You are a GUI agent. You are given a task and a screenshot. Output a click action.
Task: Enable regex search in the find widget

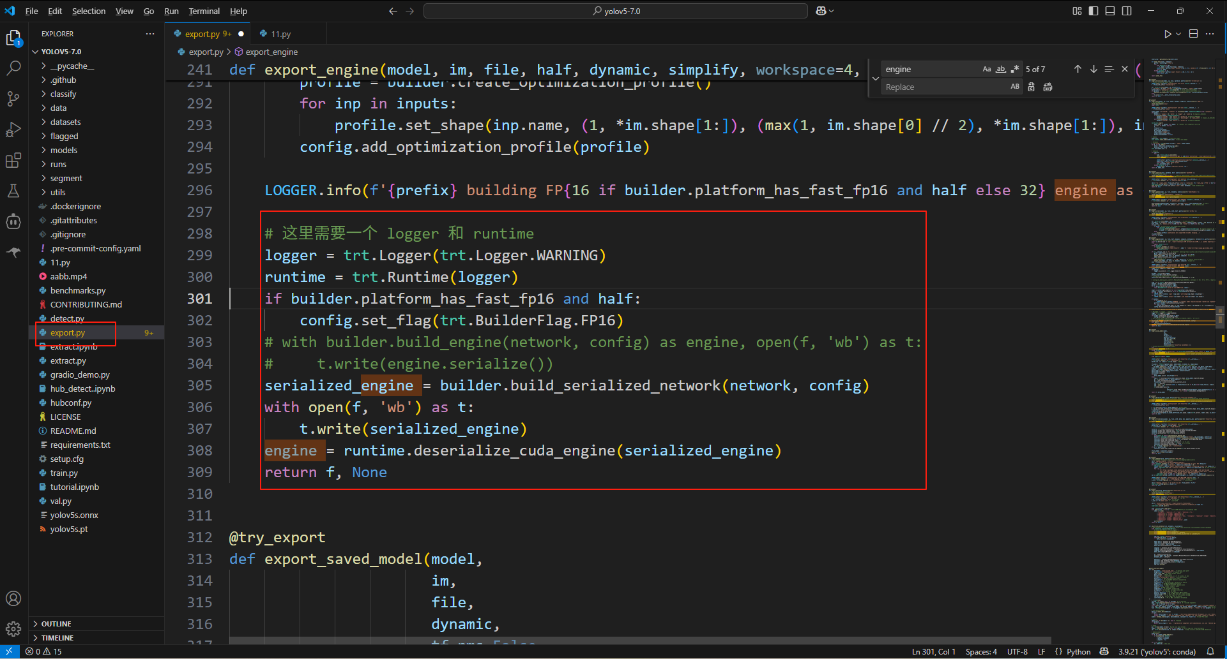[x=1015, y=69]
